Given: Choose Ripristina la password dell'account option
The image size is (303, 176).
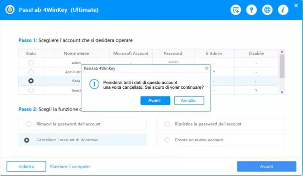Looking at the screenshot, I should [x=167, y=124].
